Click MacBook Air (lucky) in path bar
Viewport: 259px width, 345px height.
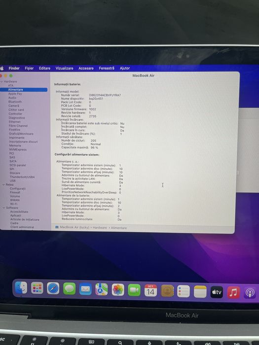74,227
